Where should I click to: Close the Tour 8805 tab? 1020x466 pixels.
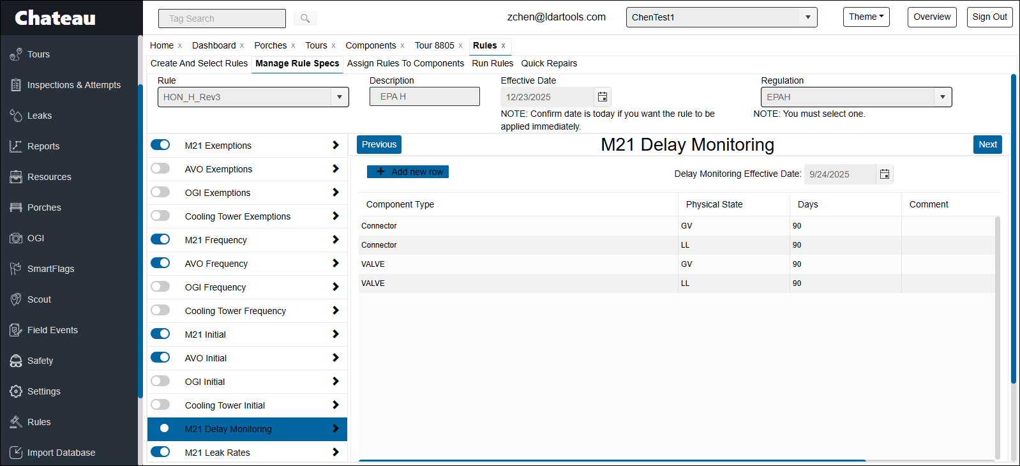tap(460, 46)
